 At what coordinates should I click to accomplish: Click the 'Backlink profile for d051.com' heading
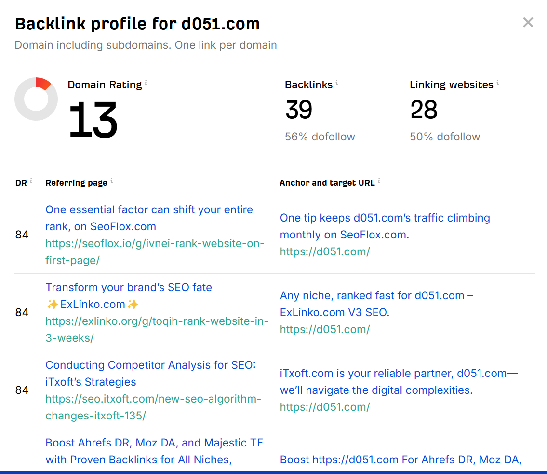pyautogui.click(x=137, y=24)
